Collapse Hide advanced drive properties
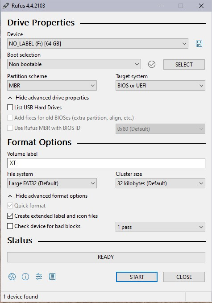 pyautogui.click(x=48, y=98)
